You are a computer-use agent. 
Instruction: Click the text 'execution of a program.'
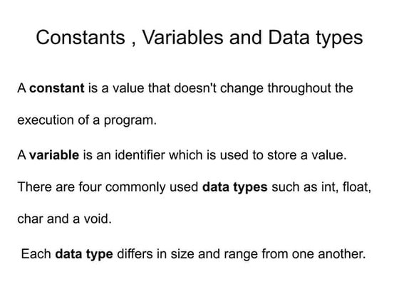(x=87, y=120)
